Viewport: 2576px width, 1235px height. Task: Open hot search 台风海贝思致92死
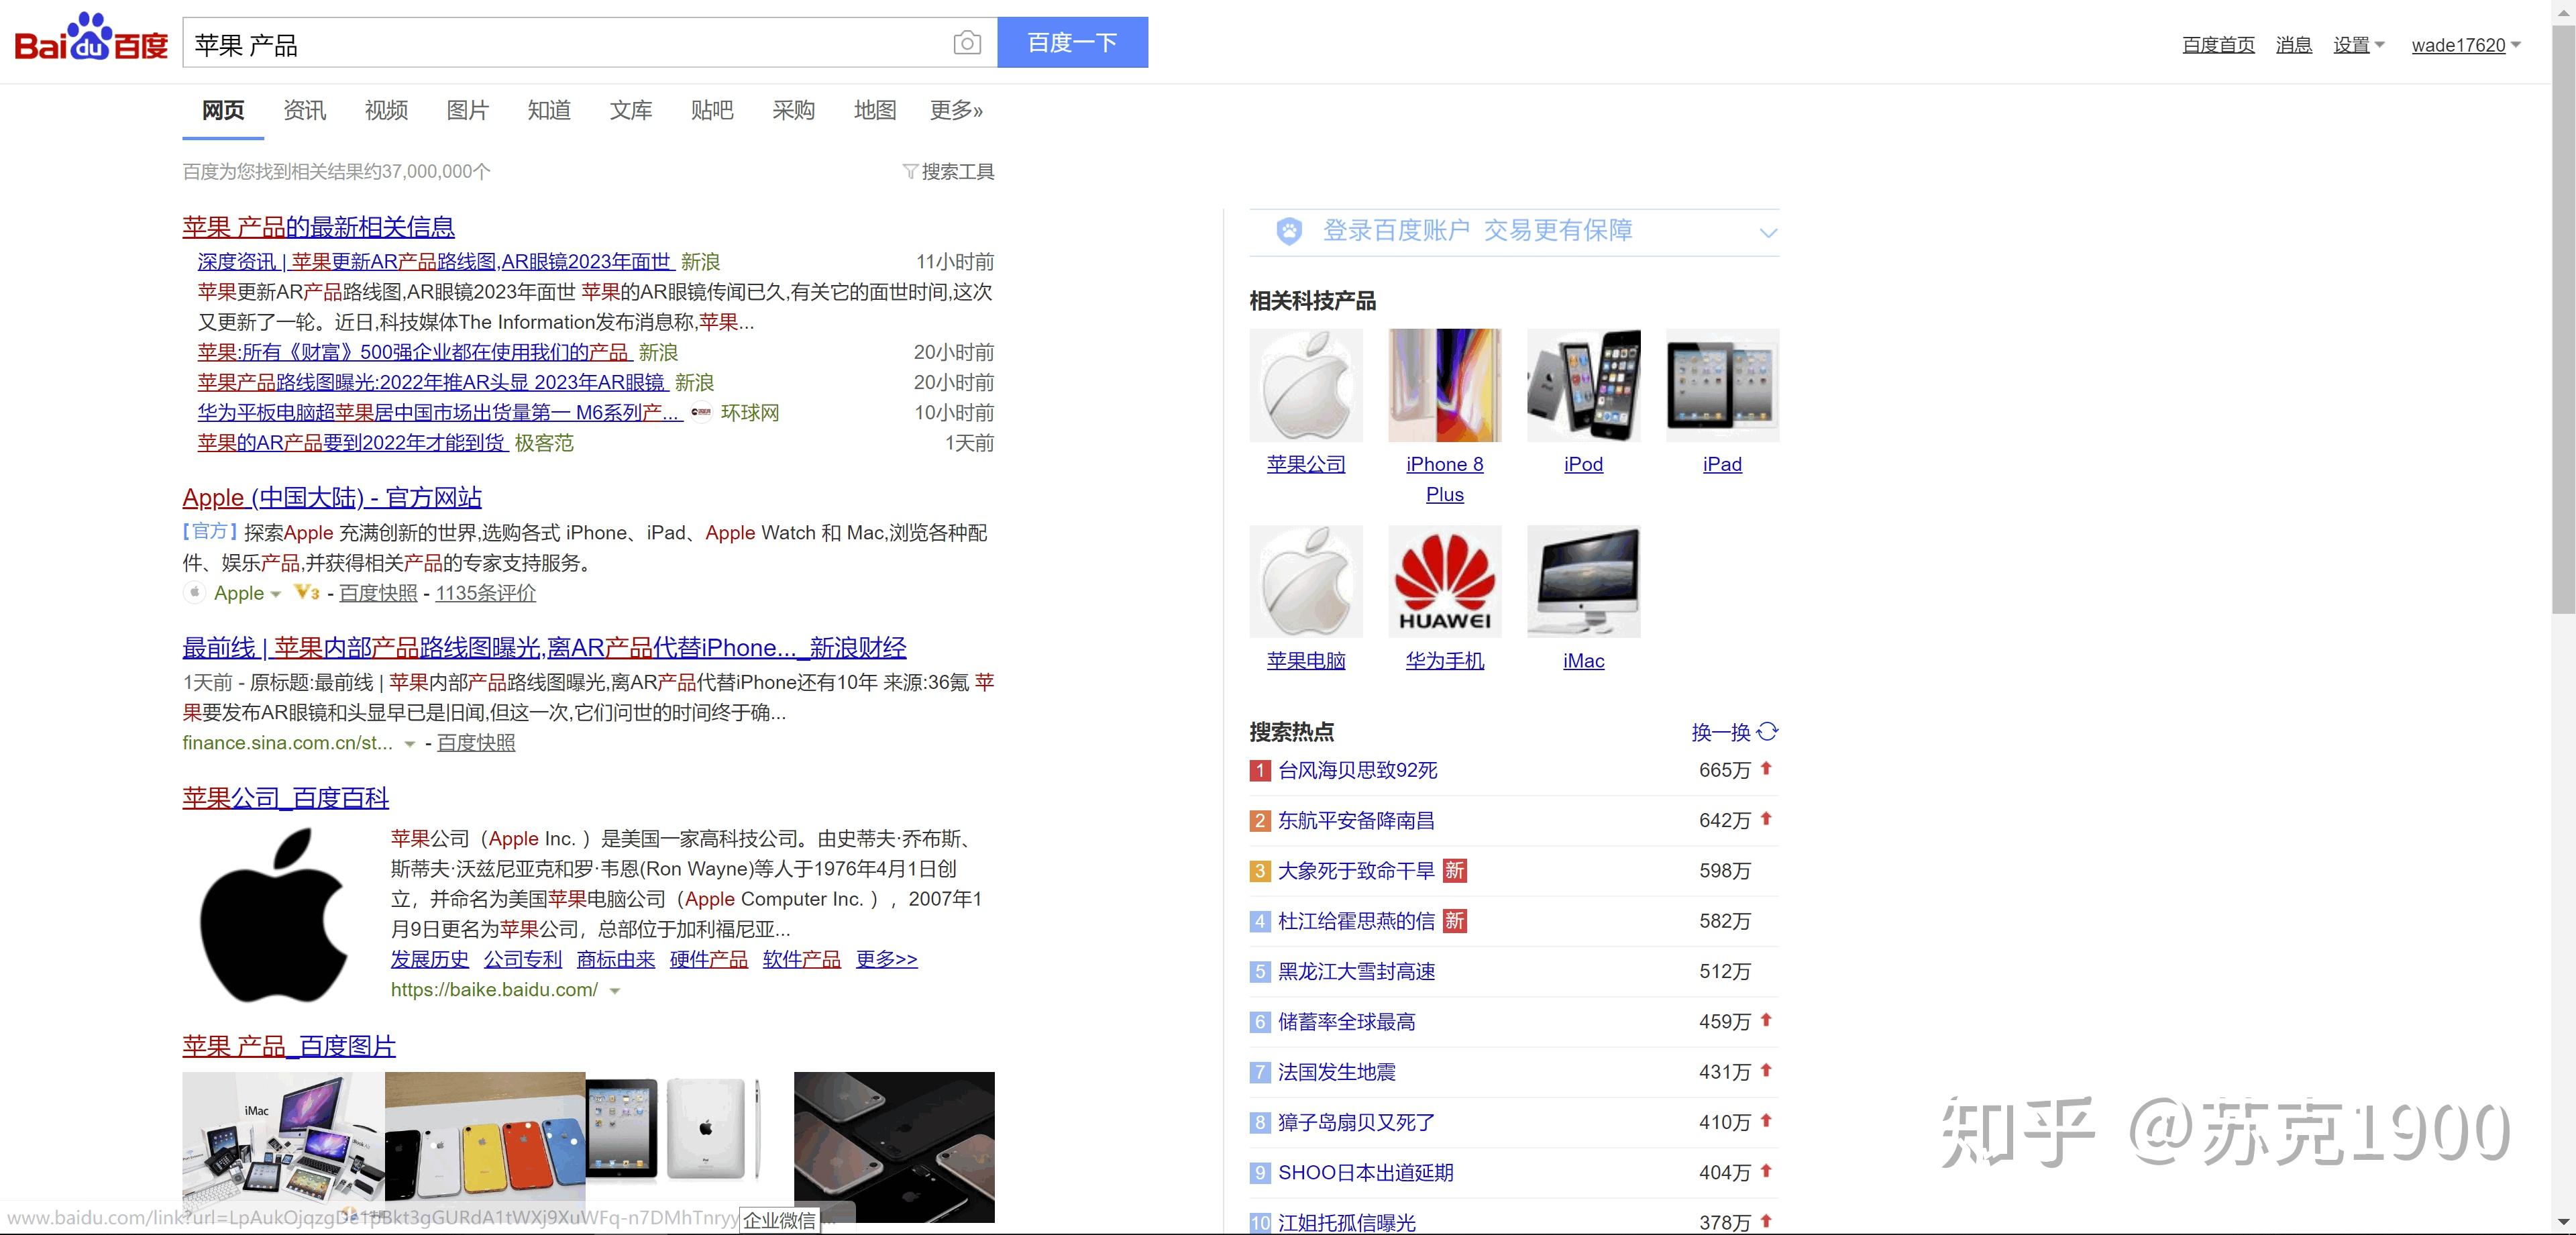coord(1357,771)
